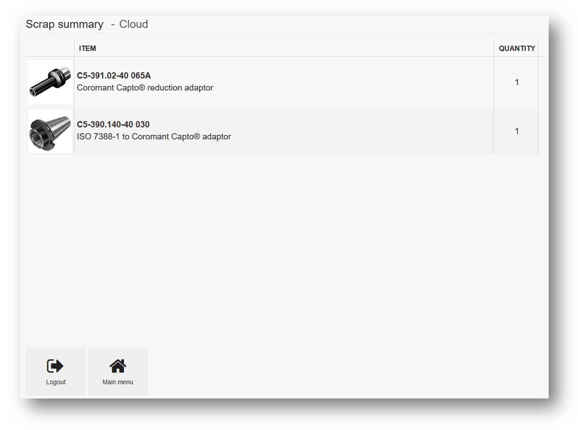
Task: Open the reduction adaptor product thumbnail
Action: 50,82
